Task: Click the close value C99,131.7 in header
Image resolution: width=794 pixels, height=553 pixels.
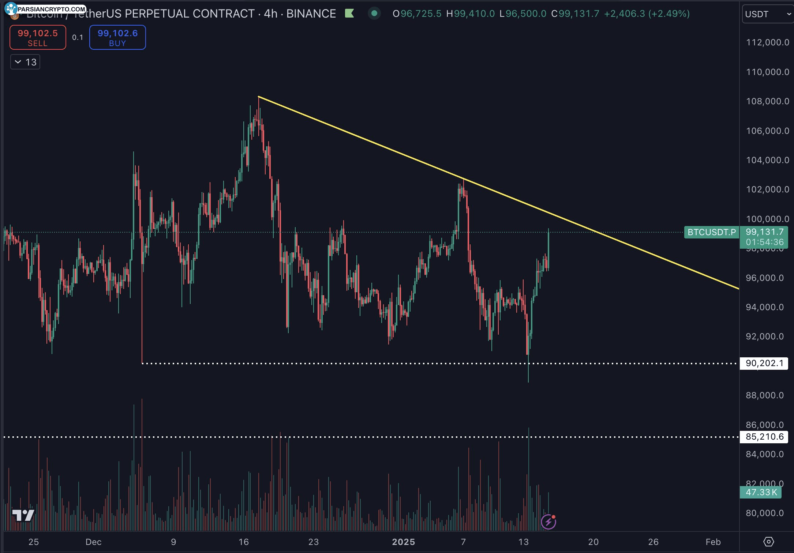Action: [575, 14]
